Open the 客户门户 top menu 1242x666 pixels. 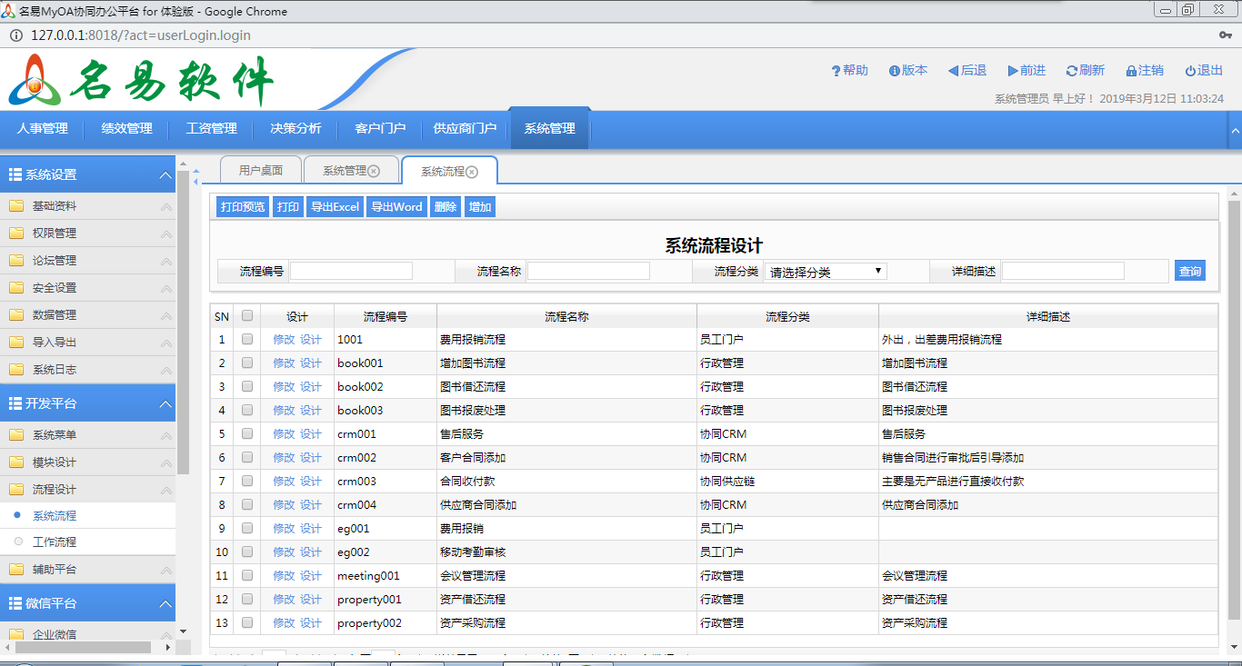(379, 129)
